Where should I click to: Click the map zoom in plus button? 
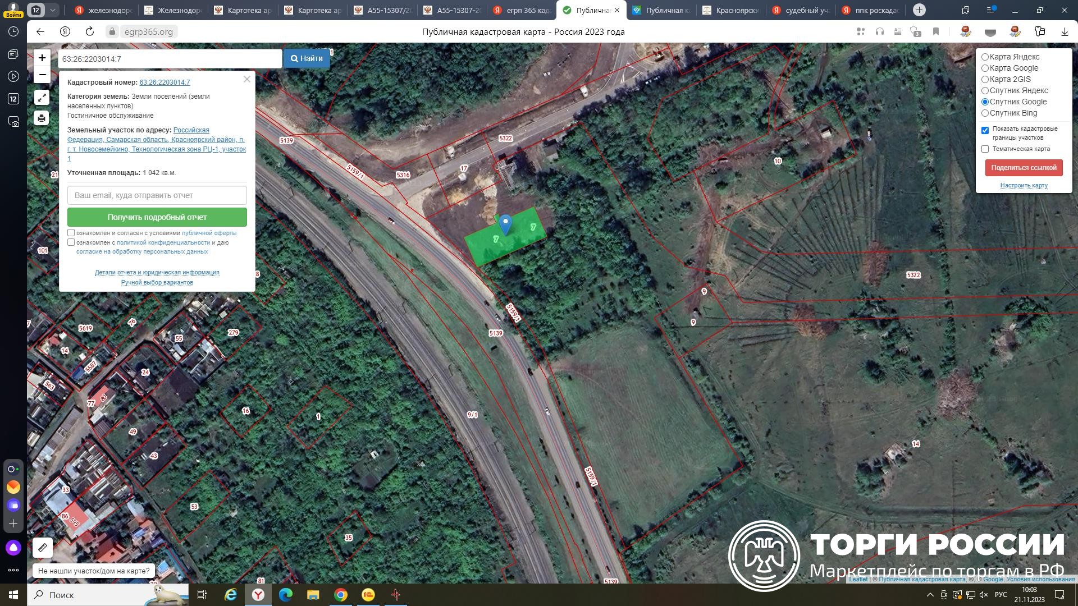[x=42, y=58]
